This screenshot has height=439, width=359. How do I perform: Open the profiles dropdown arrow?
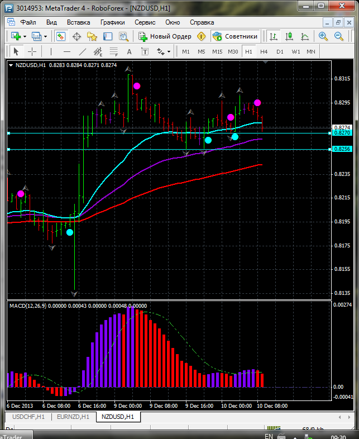point(46,36)
